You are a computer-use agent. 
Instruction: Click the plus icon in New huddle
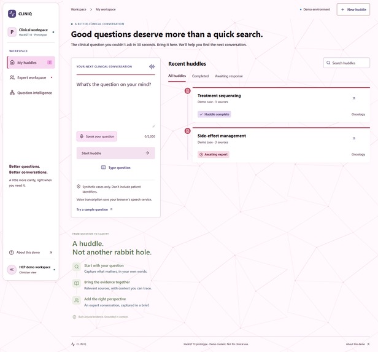point(342,9)
